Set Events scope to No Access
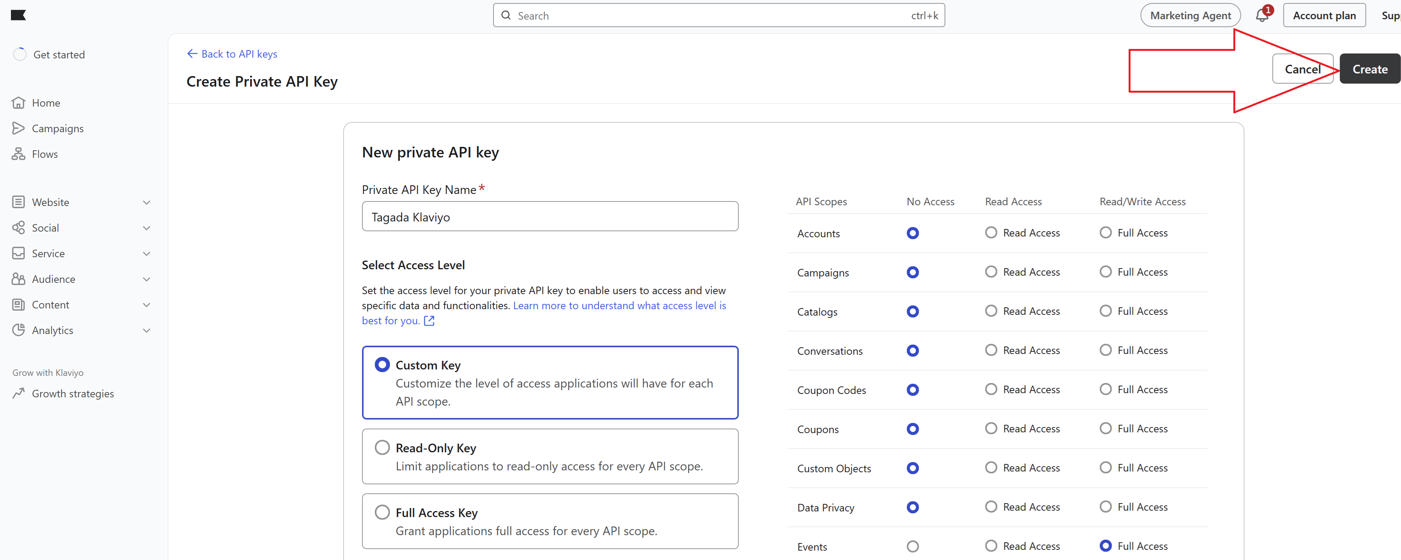The height and width of the screenshot is (560, 1401). click(913, 546)
